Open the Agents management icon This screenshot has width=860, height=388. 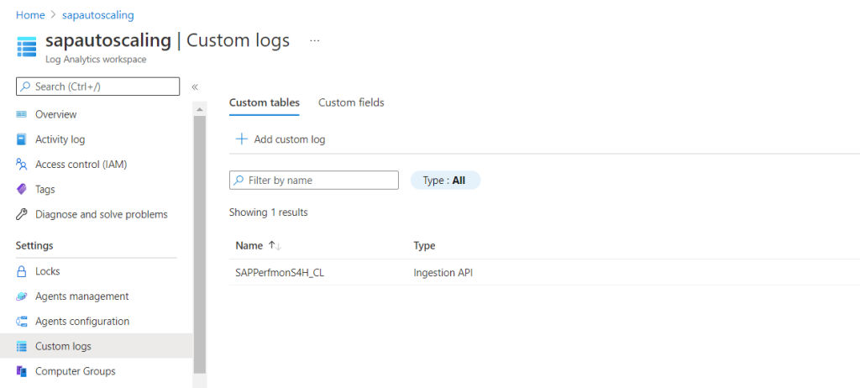click(21, 296)
